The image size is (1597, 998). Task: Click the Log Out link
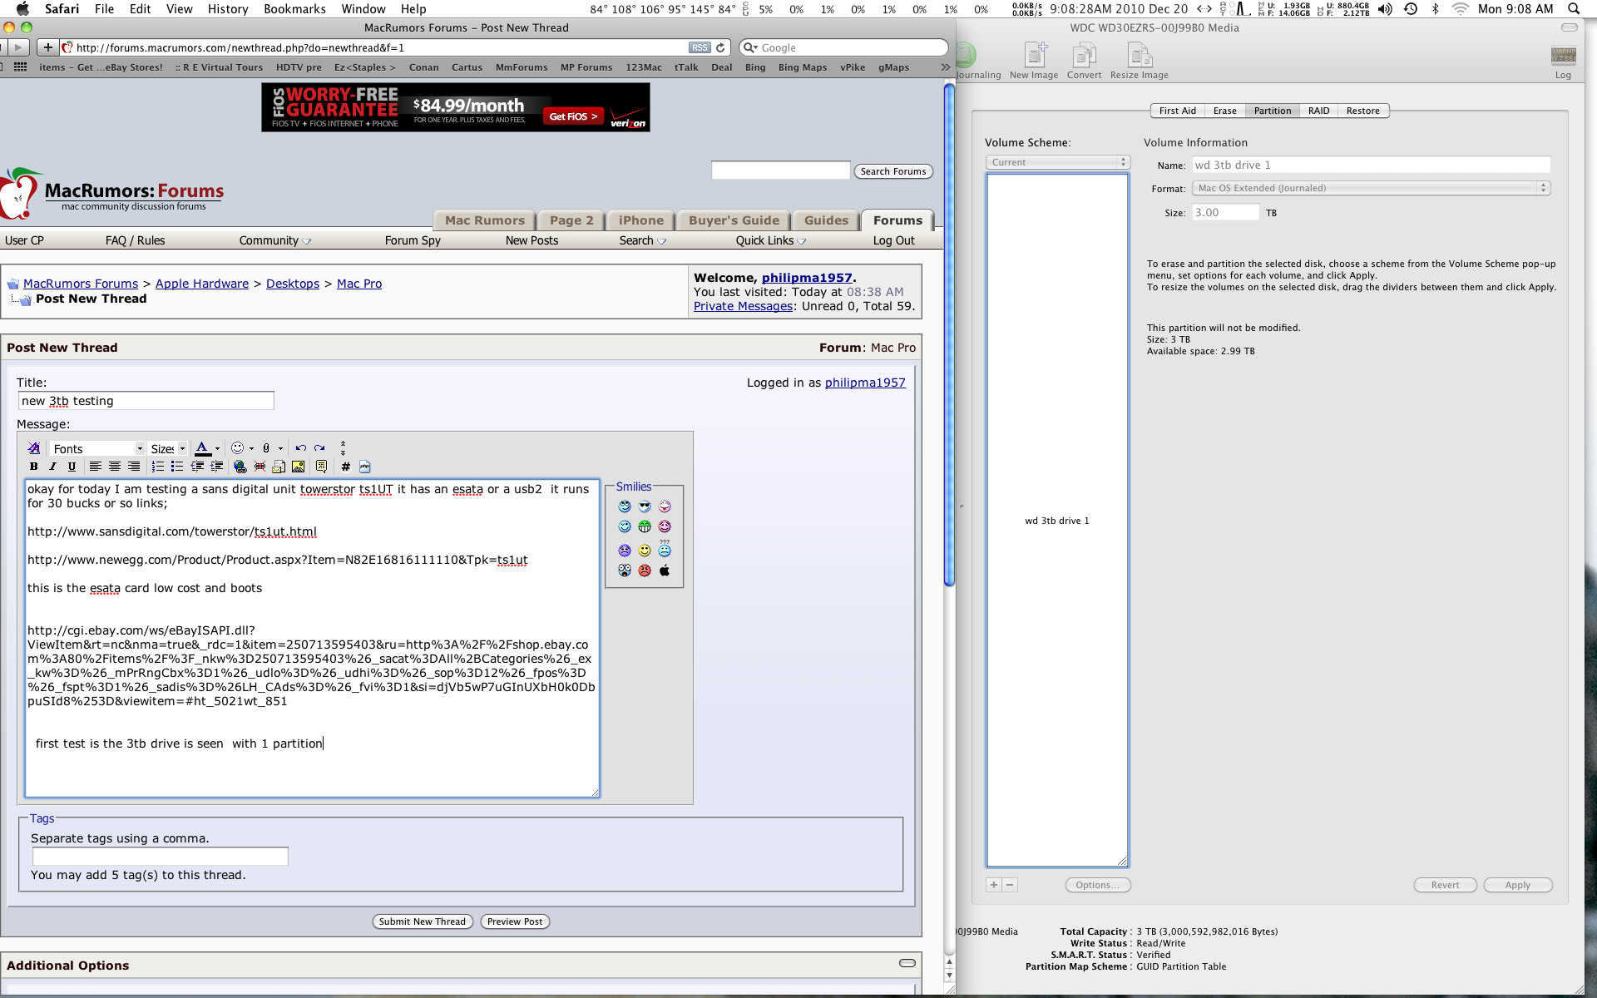[x=893, y=241]
